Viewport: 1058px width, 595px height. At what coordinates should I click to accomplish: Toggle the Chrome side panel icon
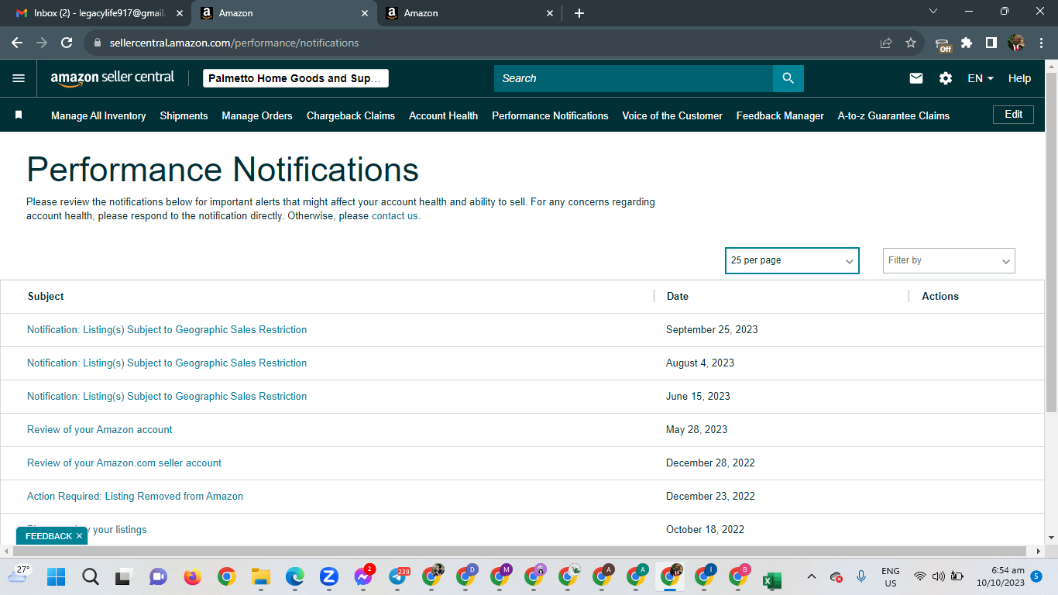click(x=991, y=43)
